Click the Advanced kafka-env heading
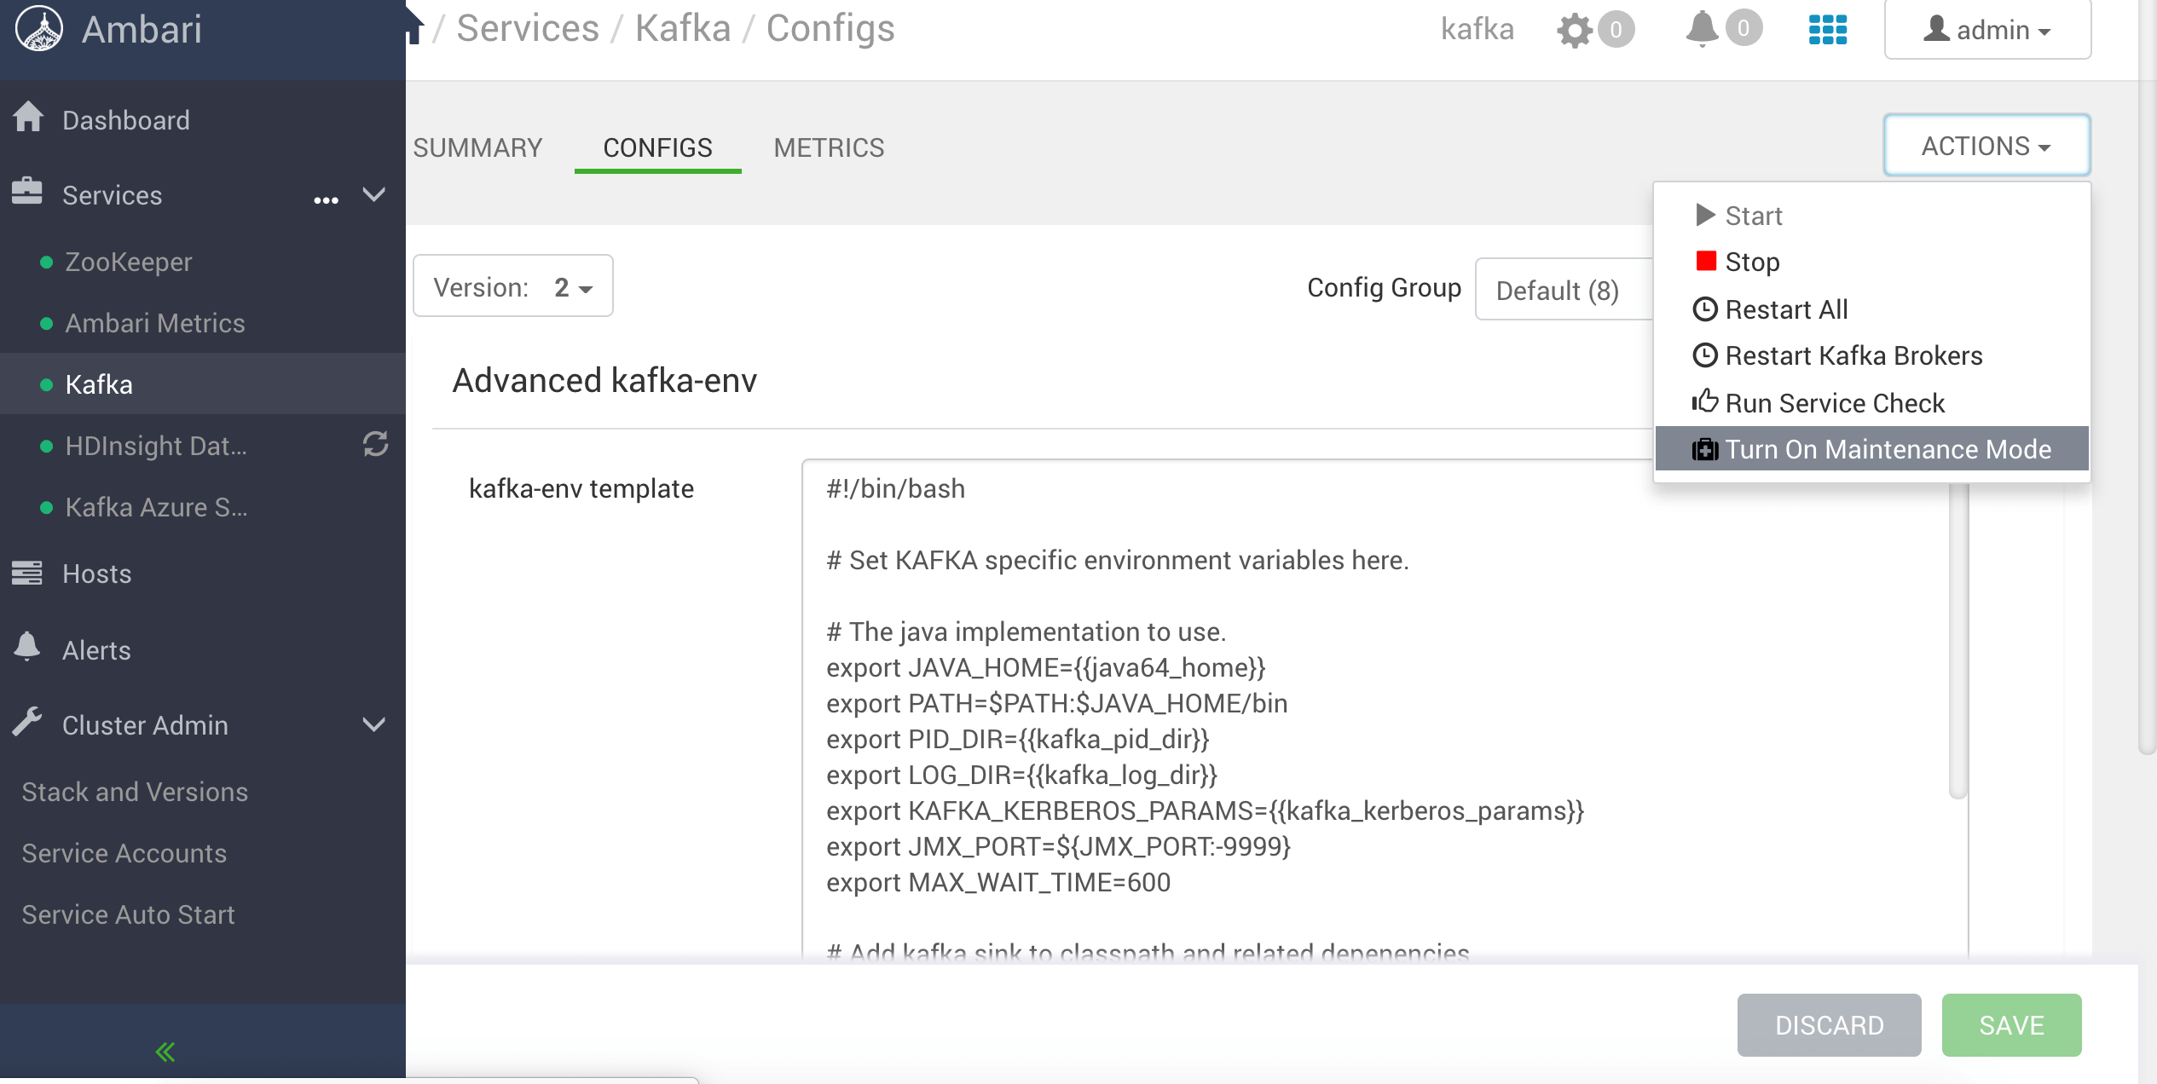Image resolution: width=2157 pixels, height=1084 pixels. (x=604, y=380)
